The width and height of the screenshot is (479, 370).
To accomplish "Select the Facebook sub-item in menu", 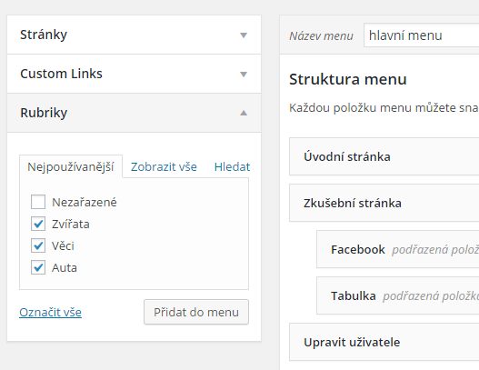I will click(398, 249).
